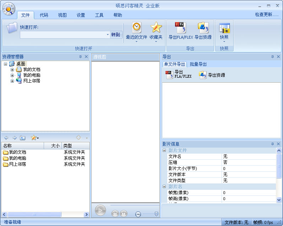Select the 批量导出 tab
The image size is (283, 226).
coord(198,64)
